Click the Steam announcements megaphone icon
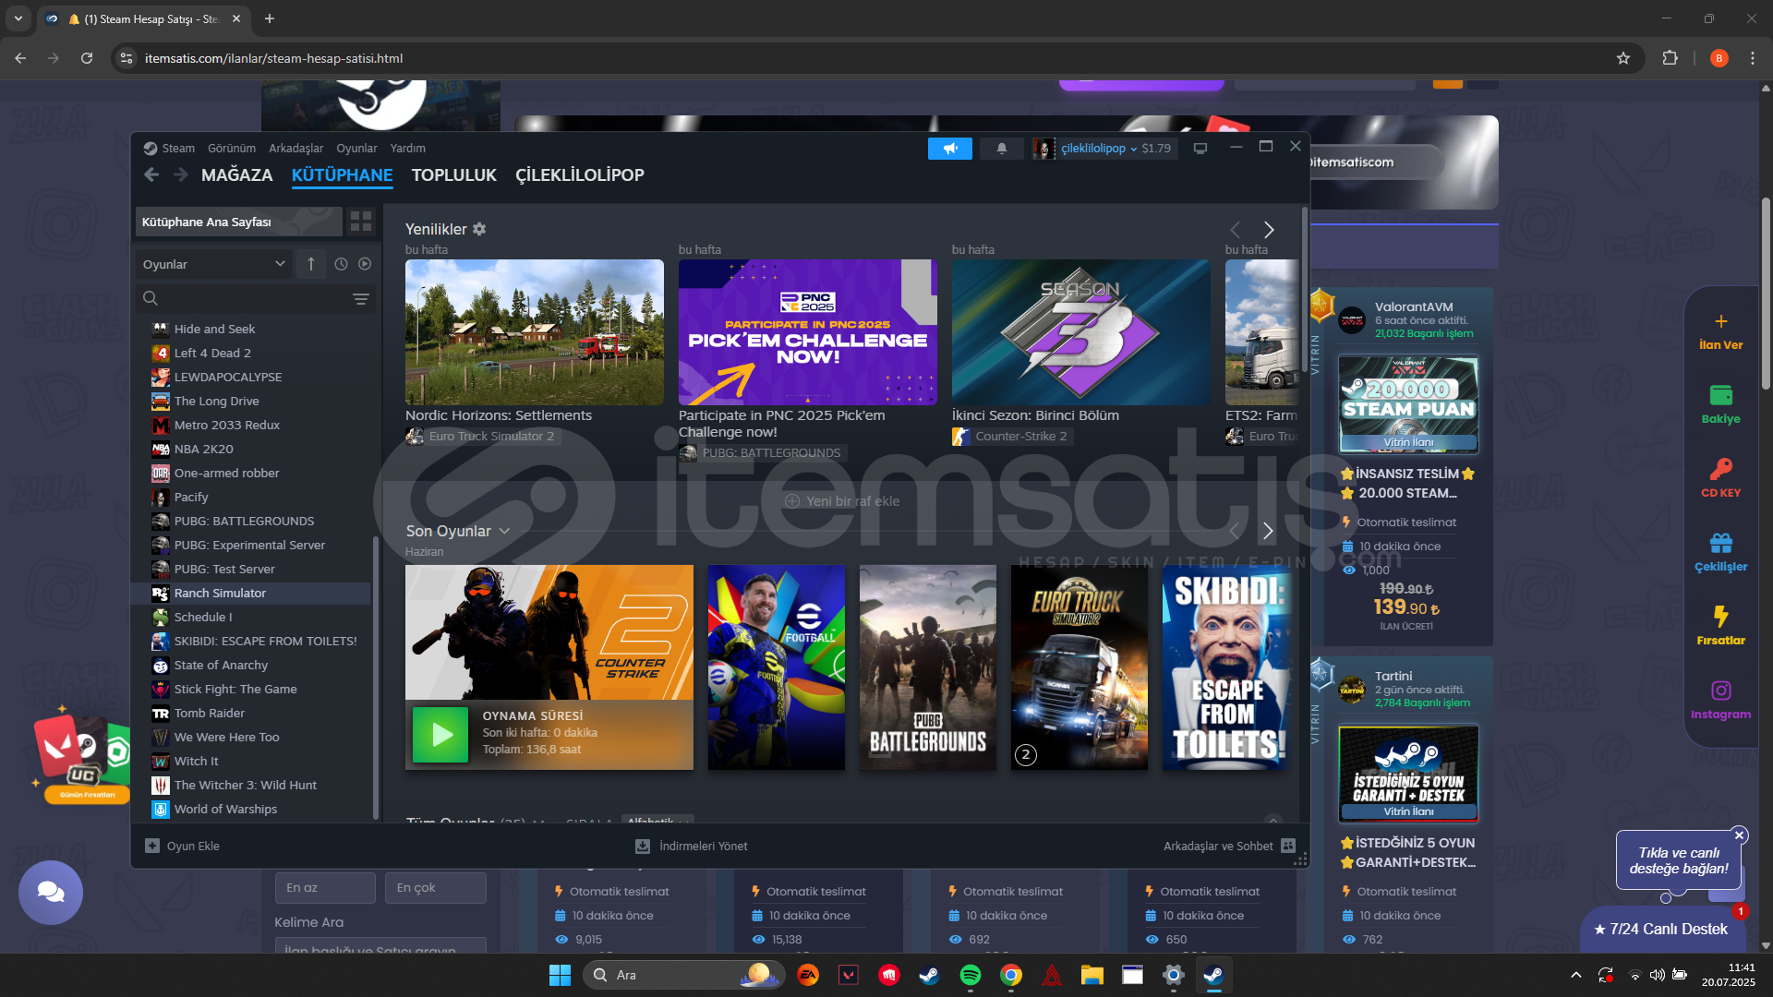Screen dimensions: 1773x997 pos(949,148)
